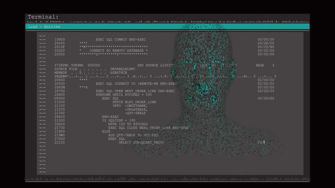Image resolution: width=335 pixels, height=188 pixels.
Task: Click the "EXEC SQL COMMIT END-EXEC" statement
Action: (x=121, y=40)
